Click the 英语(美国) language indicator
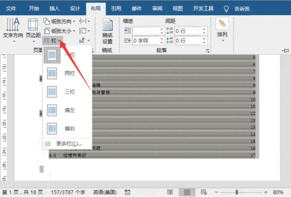This screenshot has width=291, height=197. pos(105,192)
